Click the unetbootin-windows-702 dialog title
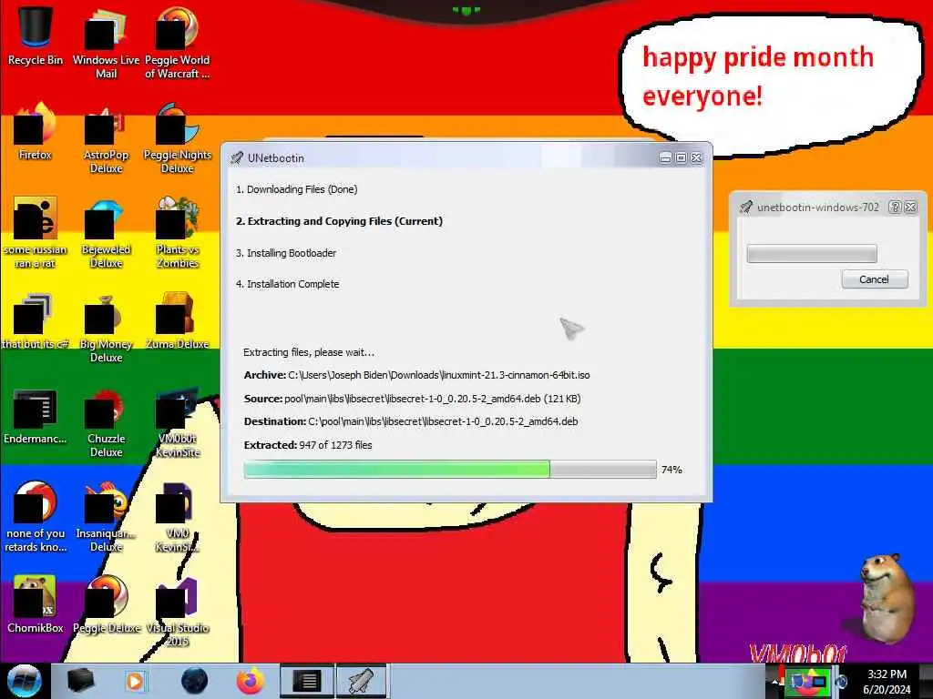The height and width of the screenshot is (699, 933). [818, 208]
